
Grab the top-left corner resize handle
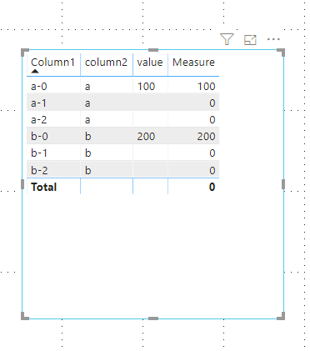click(x=24, y=52)
